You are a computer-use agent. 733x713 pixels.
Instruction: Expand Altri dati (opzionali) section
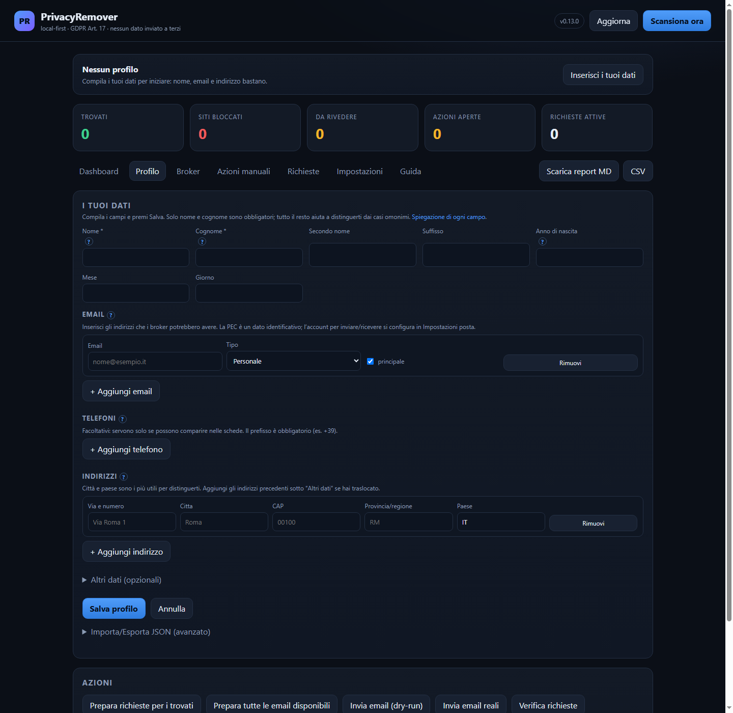point(122,580)
